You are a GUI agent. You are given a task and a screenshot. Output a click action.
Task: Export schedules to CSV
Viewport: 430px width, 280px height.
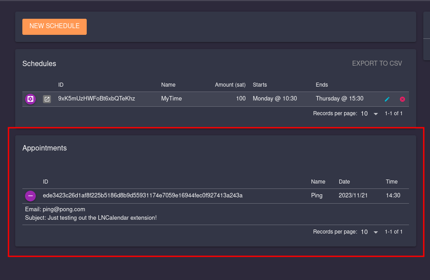(x=377, y=63)
